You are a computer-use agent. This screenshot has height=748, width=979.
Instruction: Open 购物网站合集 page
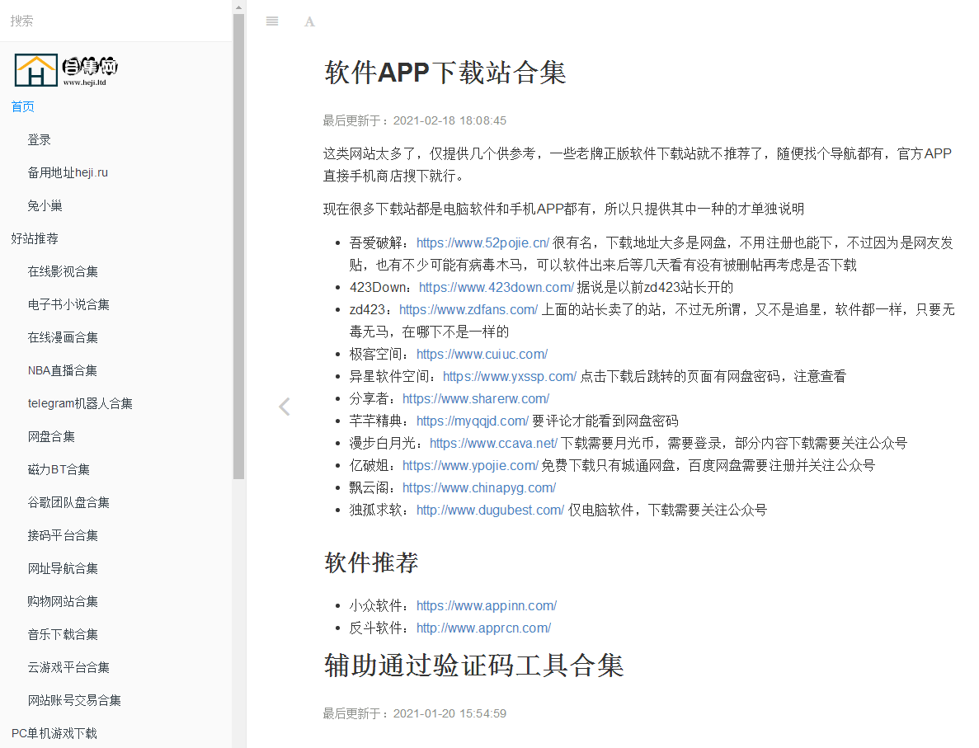[x=63, y=602]
